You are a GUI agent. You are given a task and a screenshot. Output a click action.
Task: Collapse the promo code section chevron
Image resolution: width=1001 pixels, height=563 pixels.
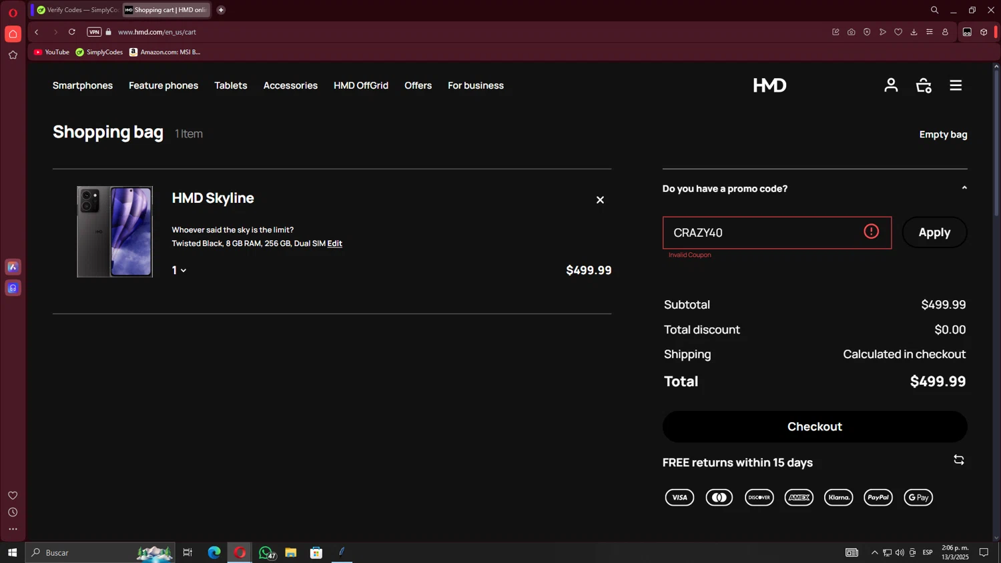[964, 188]
